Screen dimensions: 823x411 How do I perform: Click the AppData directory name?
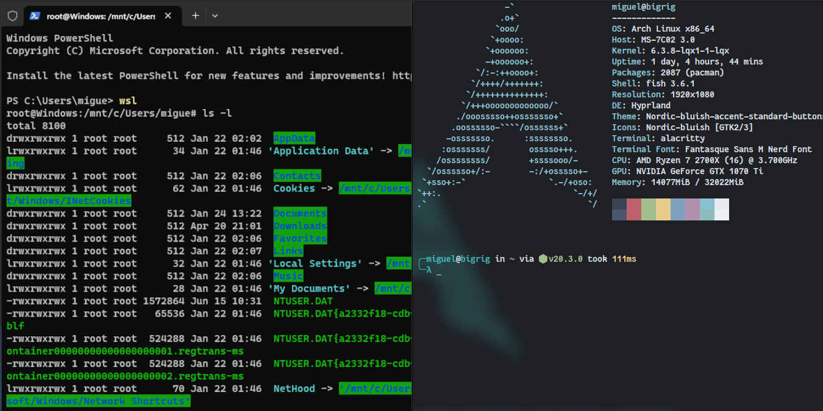tap(294, 138)
